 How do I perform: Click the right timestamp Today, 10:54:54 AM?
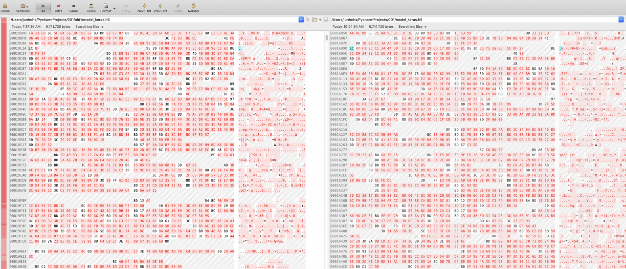click(x=349, y=26)
